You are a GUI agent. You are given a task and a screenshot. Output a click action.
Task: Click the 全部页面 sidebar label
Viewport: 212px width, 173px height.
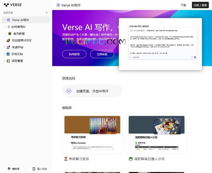(8, 13)
